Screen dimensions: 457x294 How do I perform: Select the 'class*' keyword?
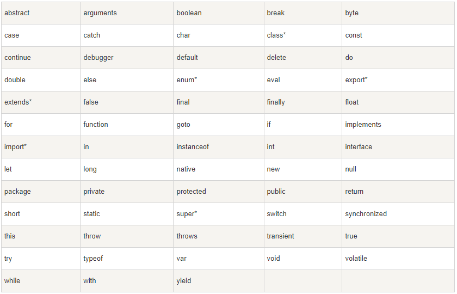click(276, 35)
